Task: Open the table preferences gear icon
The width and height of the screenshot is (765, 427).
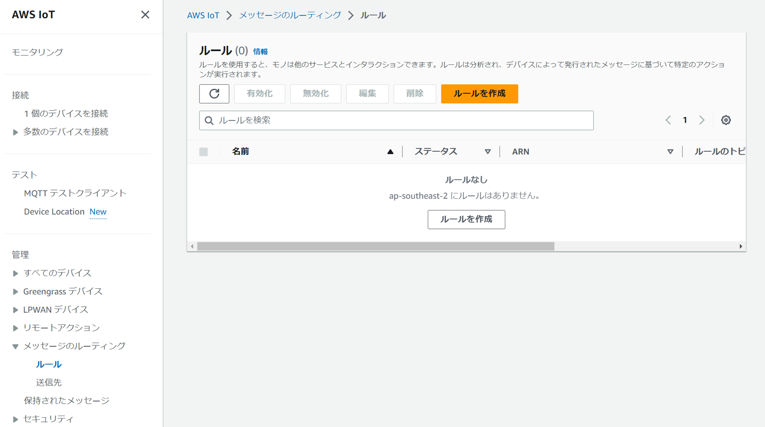Action: (x=725, y=120)
